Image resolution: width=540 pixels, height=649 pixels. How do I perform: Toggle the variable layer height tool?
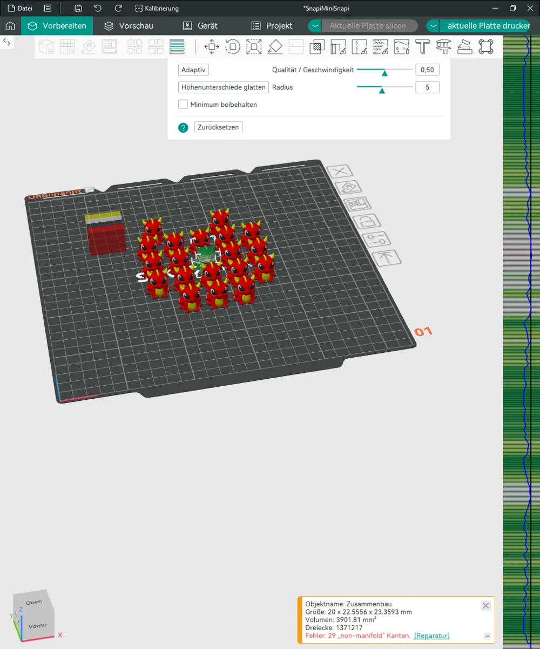[177, 47]
